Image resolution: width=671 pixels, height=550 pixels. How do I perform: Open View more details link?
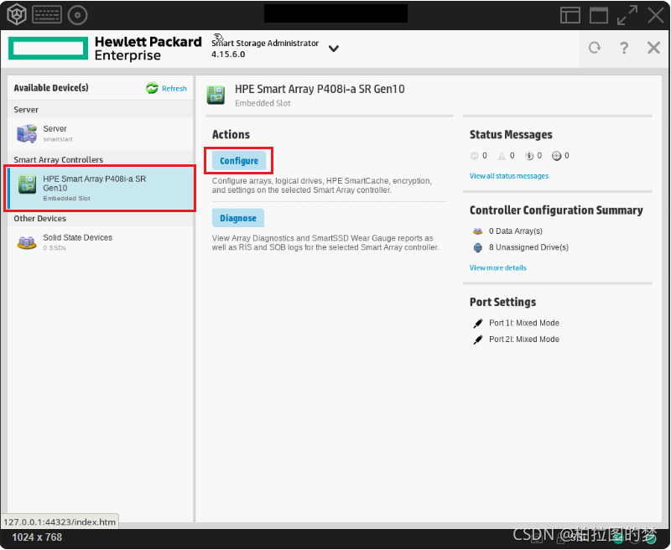coord(497,268)
